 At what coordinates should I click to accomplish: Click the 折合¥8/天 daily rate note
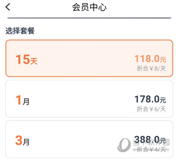pos(151,68)
